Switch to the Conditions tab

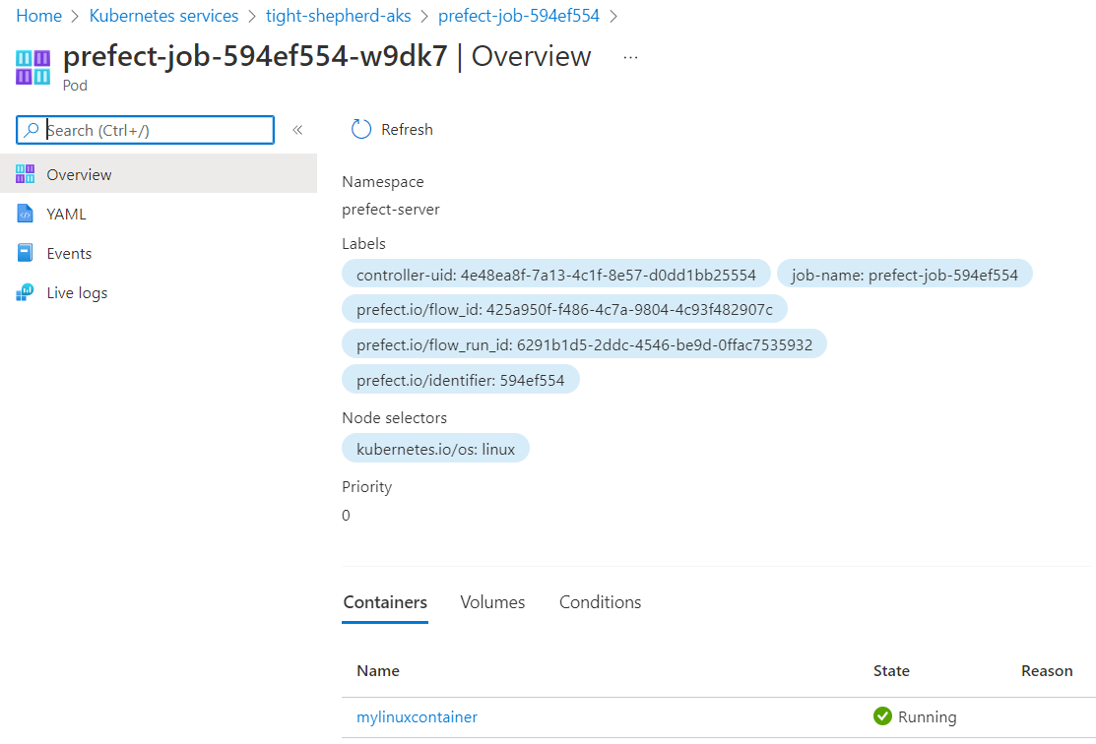(x=601, y=602)
